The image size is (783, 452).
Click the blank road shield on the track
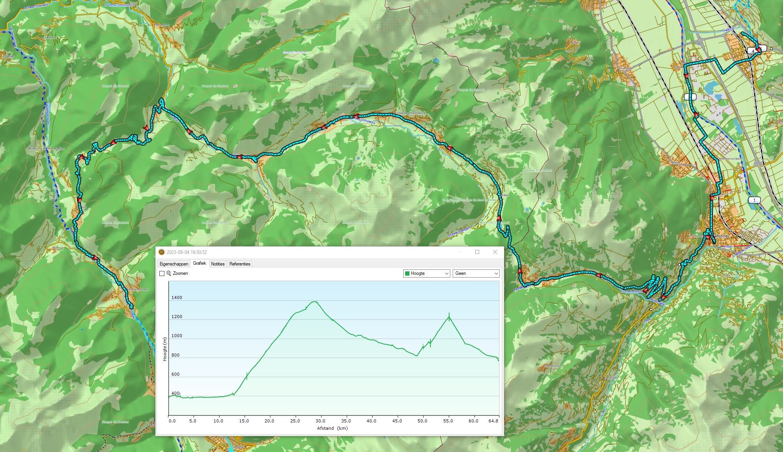690,97
